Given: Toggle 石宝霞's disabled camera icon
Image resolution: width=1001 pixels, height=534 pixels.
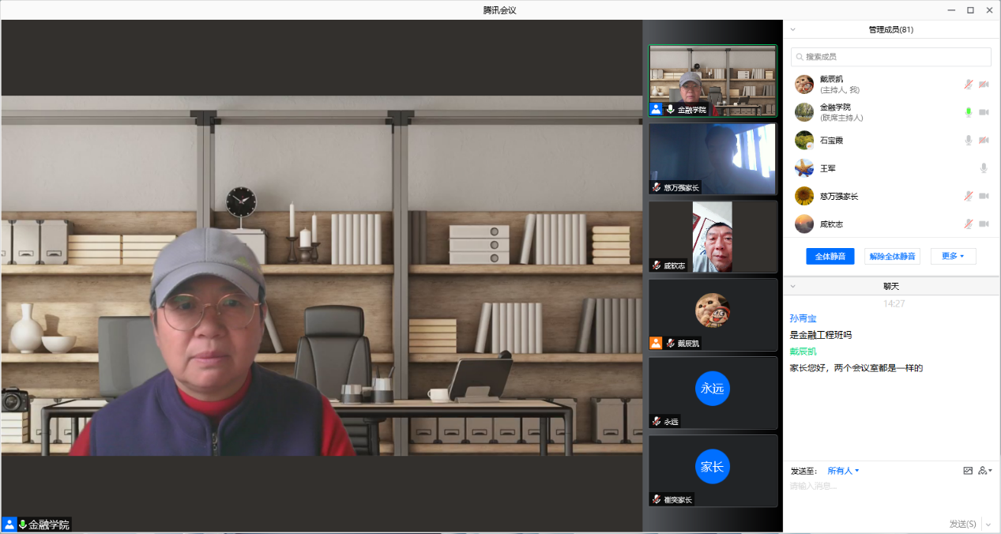Looking at the screenshot, I should coord(984,141).
